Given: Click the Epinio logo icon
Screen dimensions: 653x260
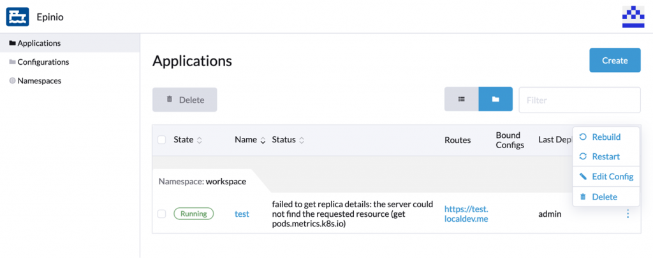Looking at the screenshot, I should pos(17,17).
